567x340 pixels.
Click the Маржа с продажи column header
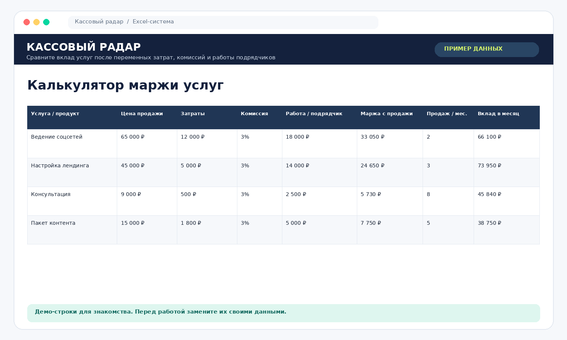[x=390, y=117]
